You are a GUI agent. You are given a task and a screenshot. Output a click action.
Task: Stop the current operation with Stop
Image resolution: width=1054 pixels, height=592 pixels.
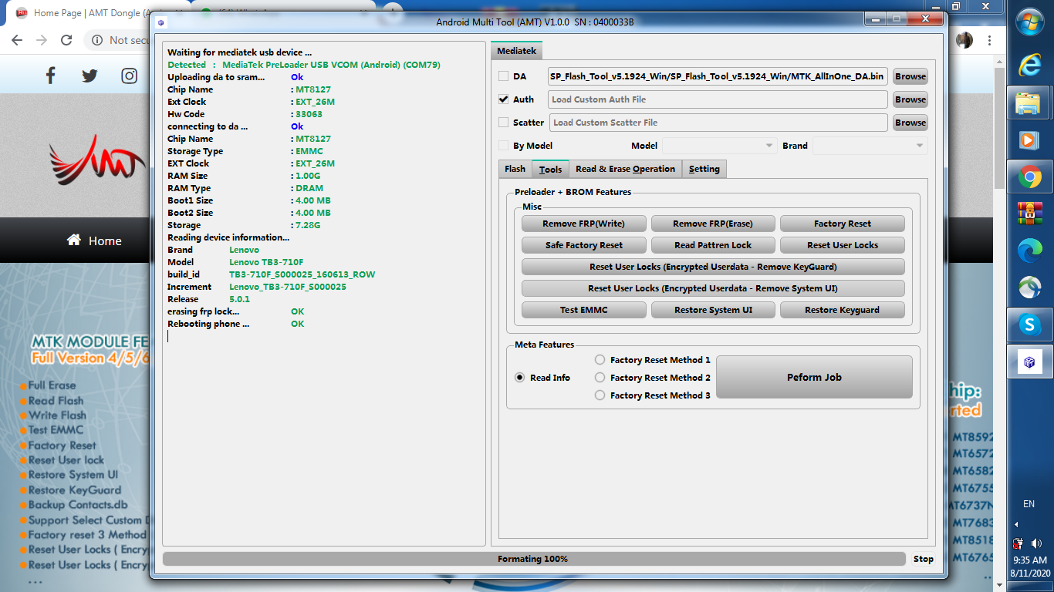pos(923,559)
